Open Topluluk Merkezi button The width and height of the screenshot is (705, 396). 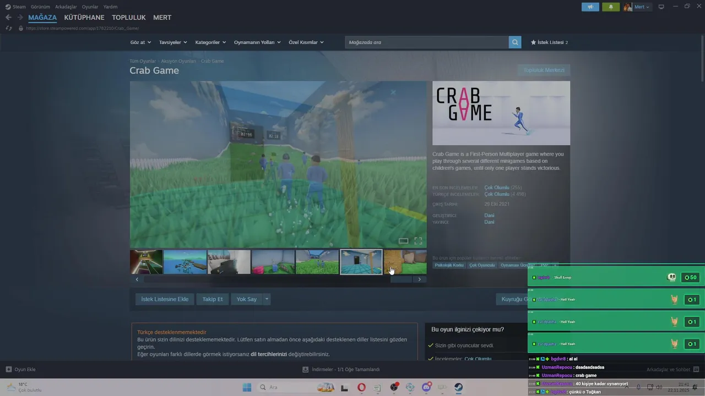544,70
